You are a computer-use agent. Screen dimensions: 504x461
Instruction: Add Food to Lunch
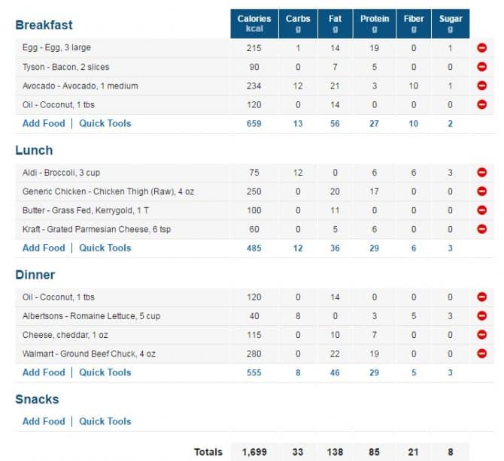(44, 248)
